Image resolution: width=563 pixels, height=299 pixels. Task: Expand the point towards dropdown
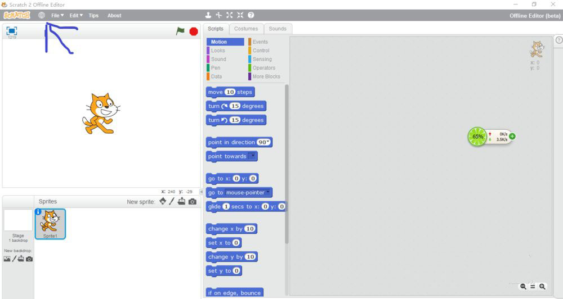(x=252, y=156)
